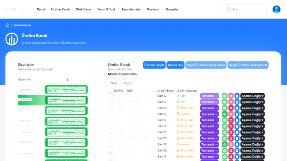287x161 pixels.
Task: Open the Stok Depo menu
Action: [x=84, y=9]
